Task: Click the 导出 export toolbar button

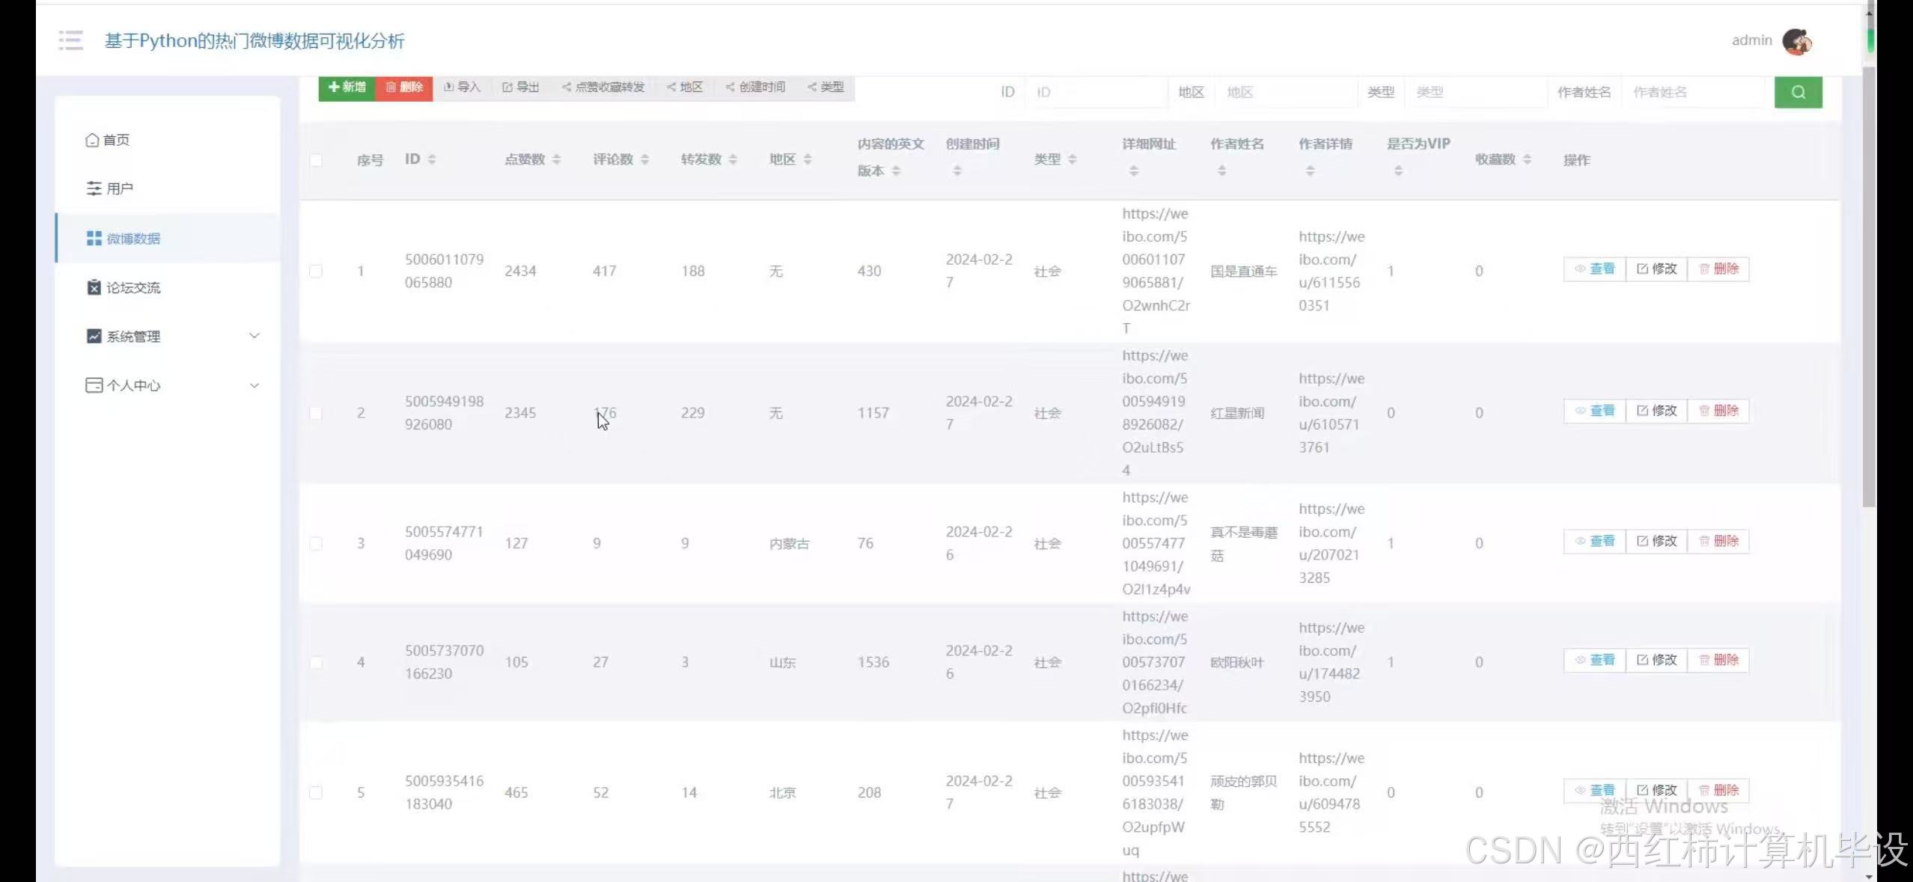Action: tap(520, 88)
